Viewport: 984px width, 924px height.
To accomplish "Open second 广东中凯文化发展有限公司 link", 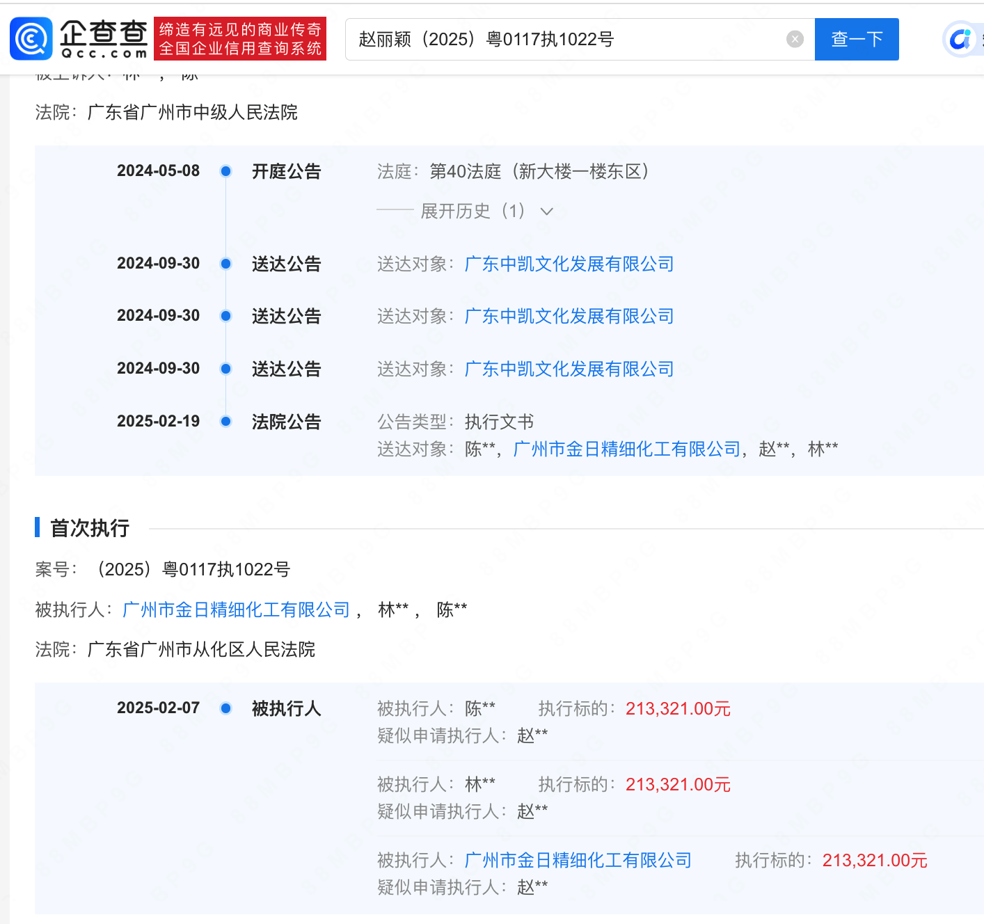I will click(x=569, y=317).
